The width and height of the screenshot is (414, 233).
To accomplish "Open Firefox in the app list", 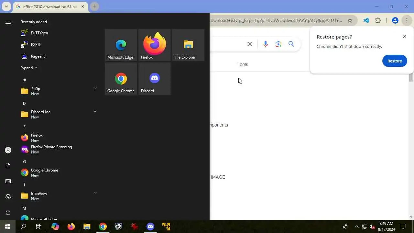I will [58, 138].
